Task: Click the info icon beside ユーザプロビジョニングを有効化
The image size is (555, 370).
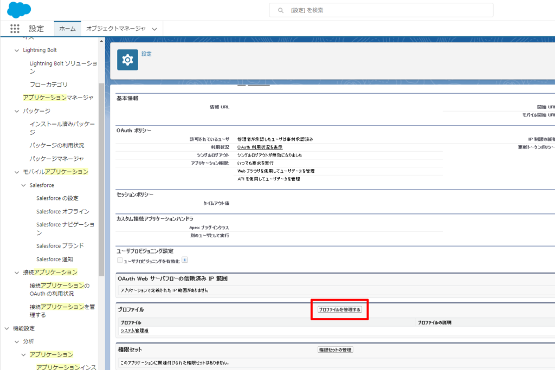Action: tap(185, 260)
